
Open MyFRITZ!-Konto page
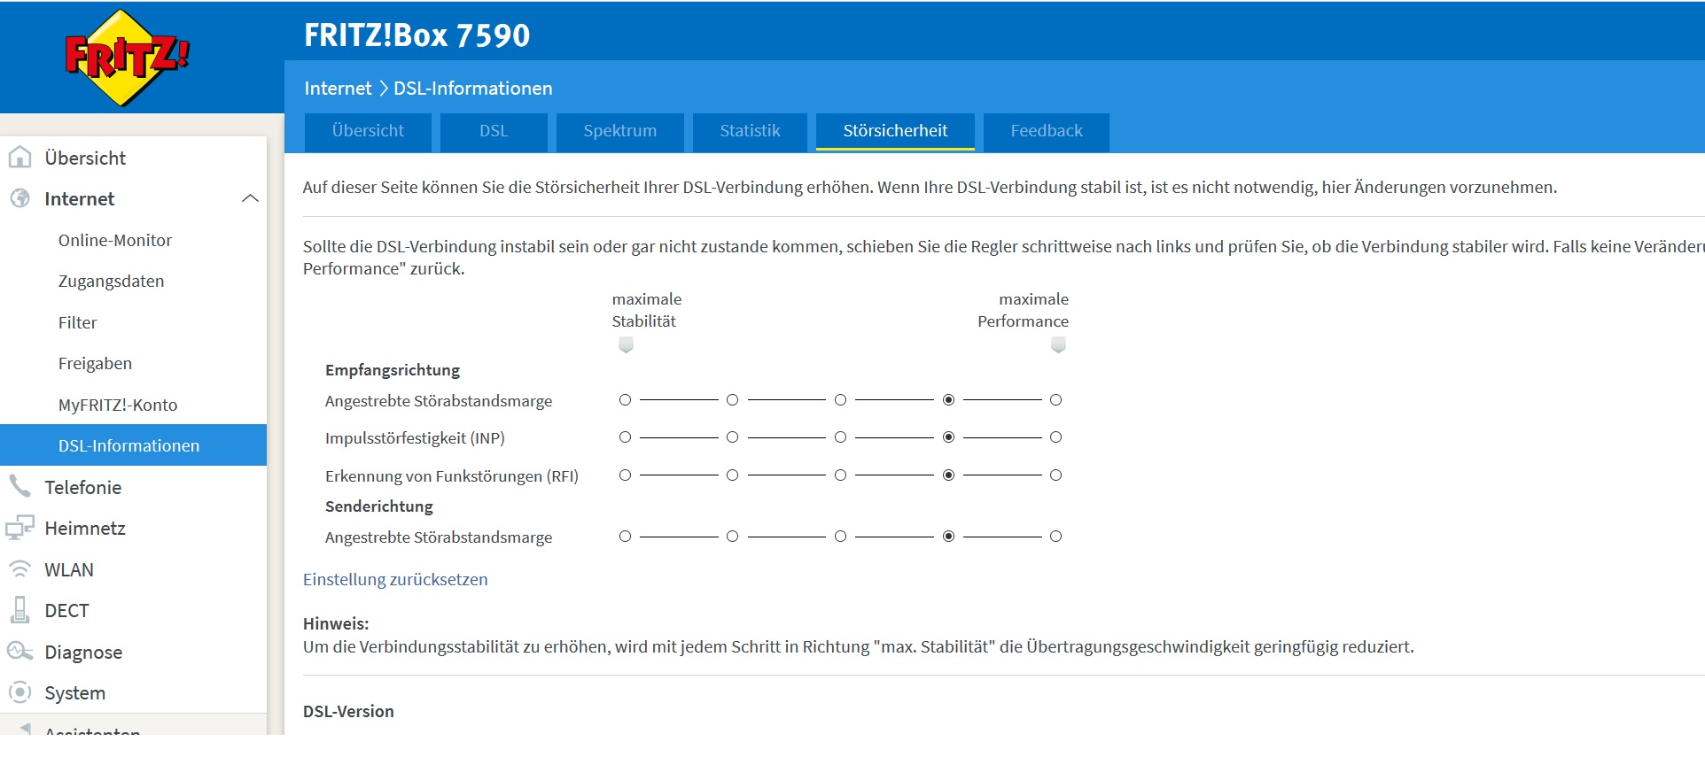(x=118, y=405)
